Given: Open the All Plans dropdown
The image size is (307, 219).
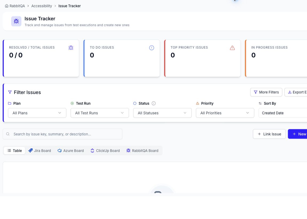Looking at the screenshot, I should point(37,113).
